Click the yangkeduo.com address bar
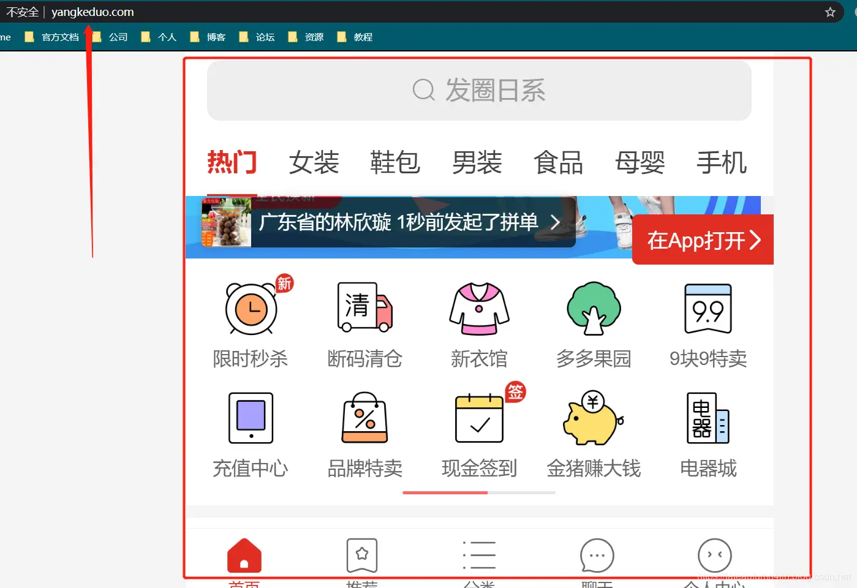Image resolution: width=857 pixels, height=588 pixels. (92, 12)
